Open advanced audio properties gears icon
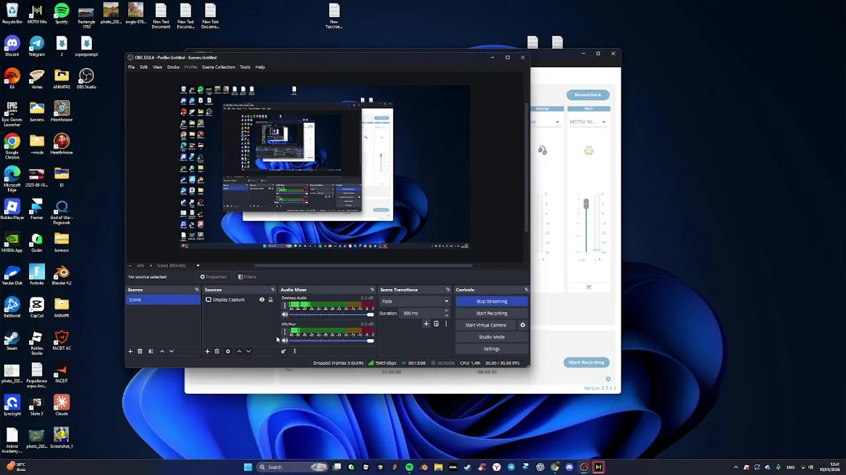 tap(284, 351)
